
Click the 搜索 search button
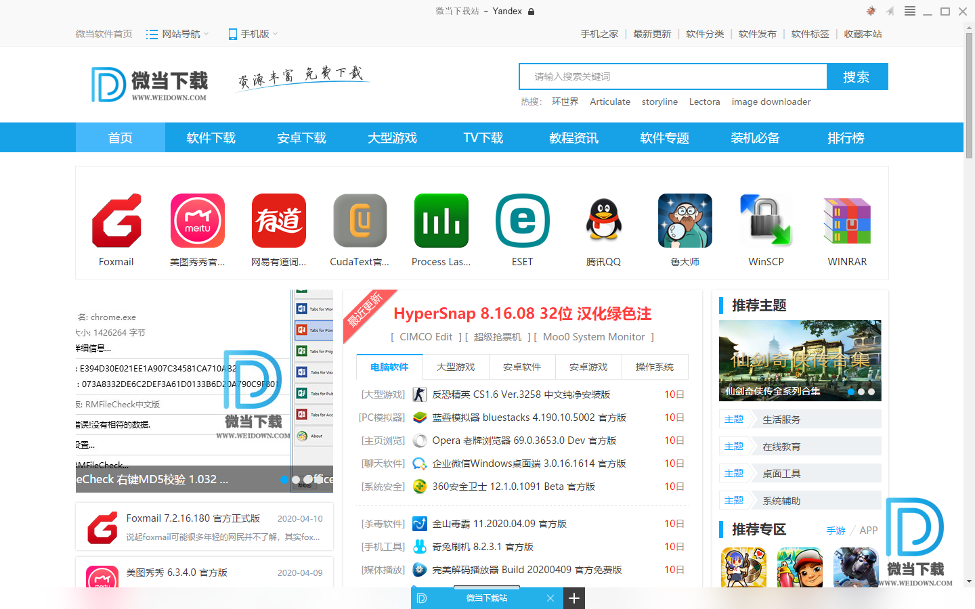click(x=857, y=76)
